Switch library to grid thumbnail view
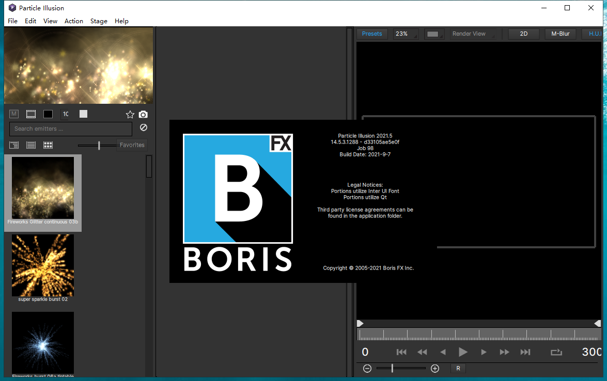607x381 pixels. tap(48, 145)
